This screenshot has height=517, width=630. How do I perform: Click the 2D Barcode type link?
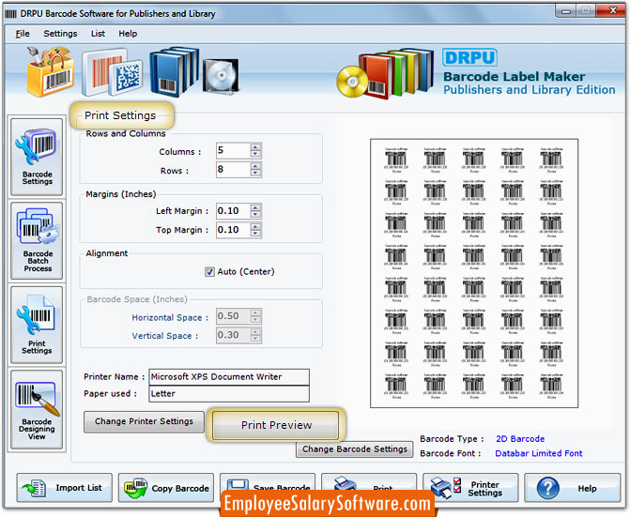tap(520, 439)
